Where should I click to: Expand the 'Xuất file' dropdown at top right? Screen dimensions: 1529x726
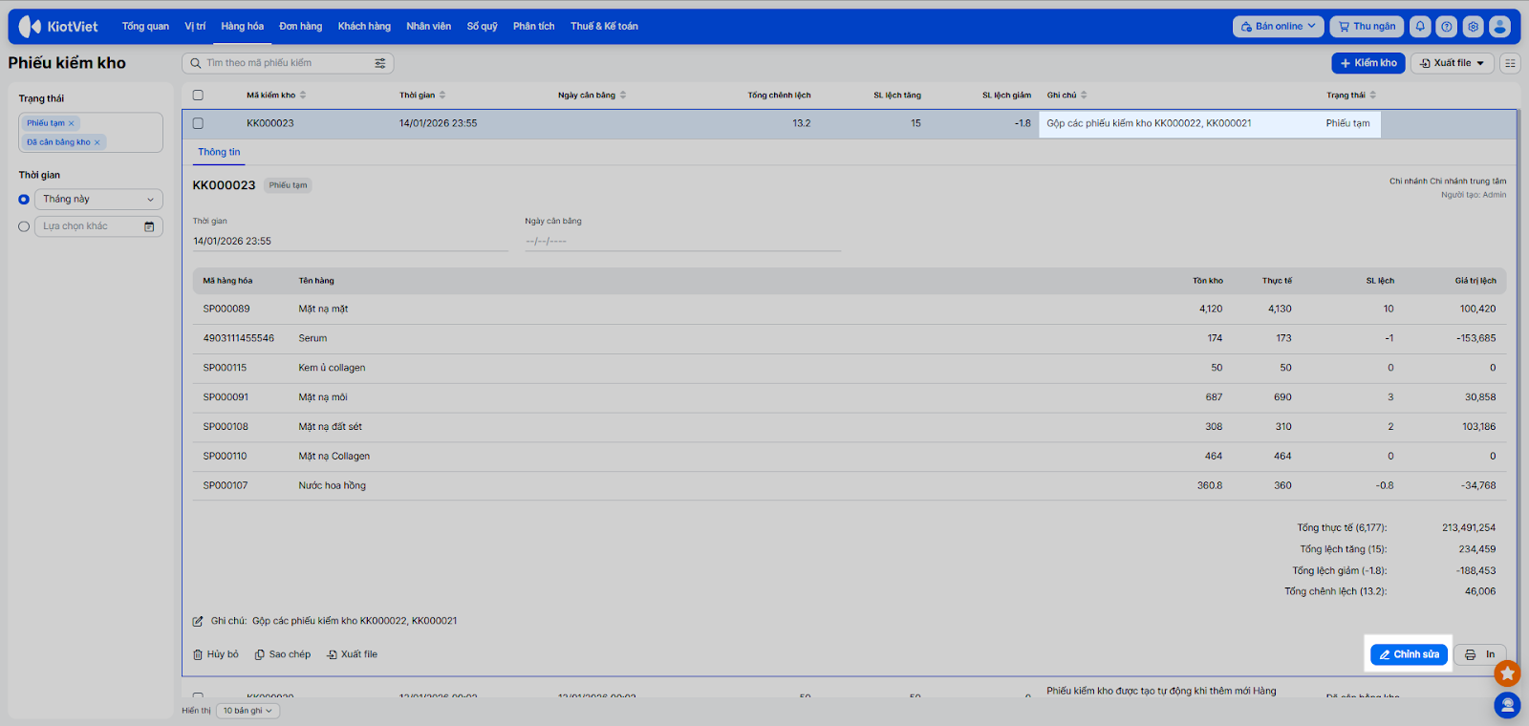[x=1453, y=63]
